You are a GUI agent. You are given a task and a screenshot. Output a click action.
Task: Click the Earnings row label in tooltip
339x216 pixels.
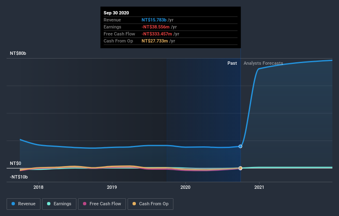click(112, 27)
